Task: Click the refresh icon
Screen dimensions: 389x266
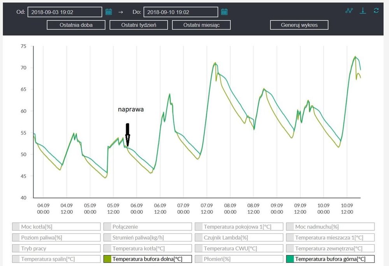Action: 376,11
